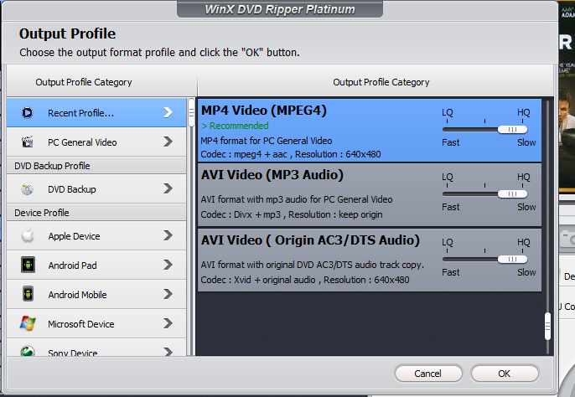Expand Sony Device chevron arrow

tap(168, 352)
